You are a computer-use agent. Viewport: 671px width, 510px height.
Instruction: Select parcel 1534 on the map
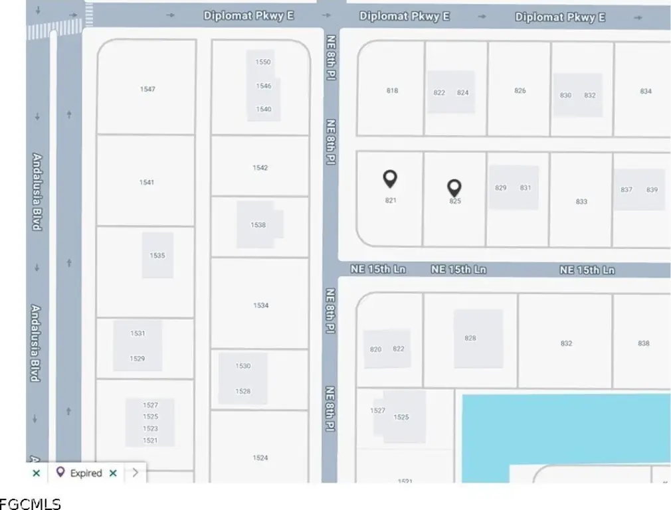pos(260,305)
